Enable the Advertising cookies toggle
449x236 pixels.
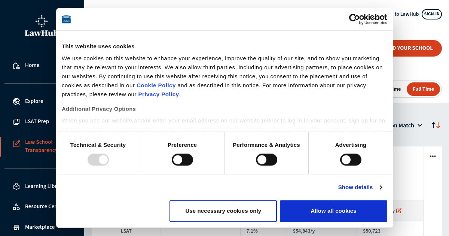351,160
